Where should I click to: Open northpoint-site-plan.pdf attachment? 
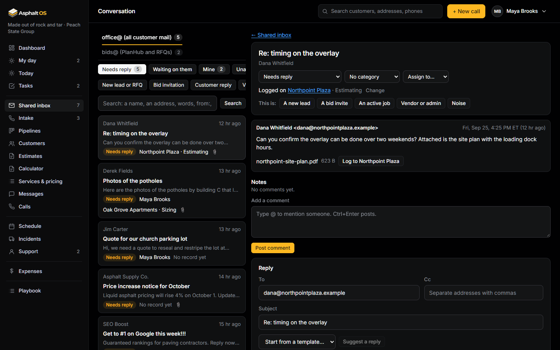287,161
